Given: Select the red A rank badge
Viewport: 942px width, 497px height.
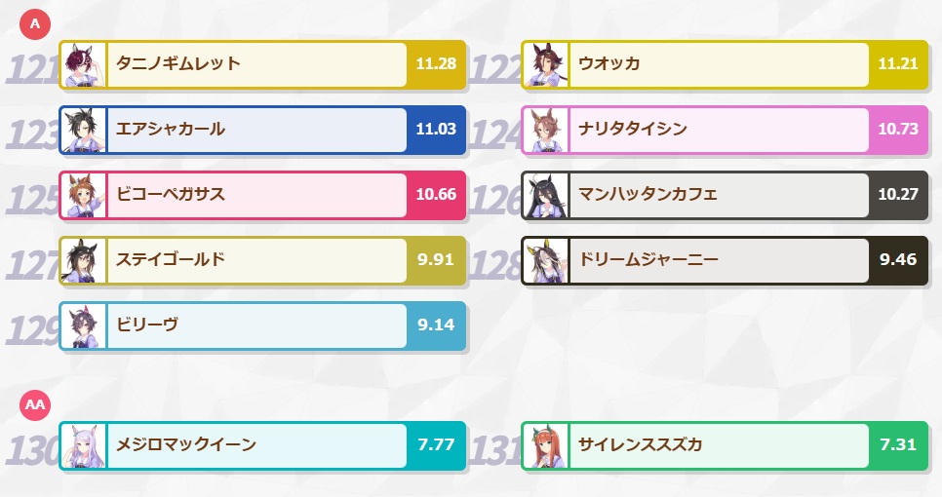Looking at the screenshot, I should [35, 24].
